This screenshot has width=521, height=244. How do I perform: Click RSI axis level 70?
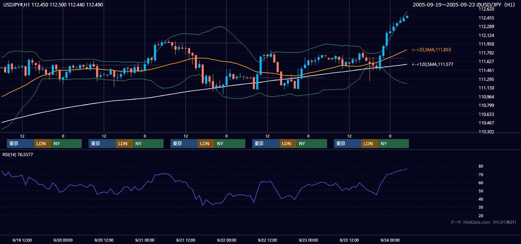pyautogui.click(x=481, y=174)
